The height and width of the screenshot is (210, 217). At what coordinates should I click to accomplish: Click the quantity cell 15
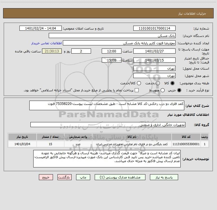point(50,144)
